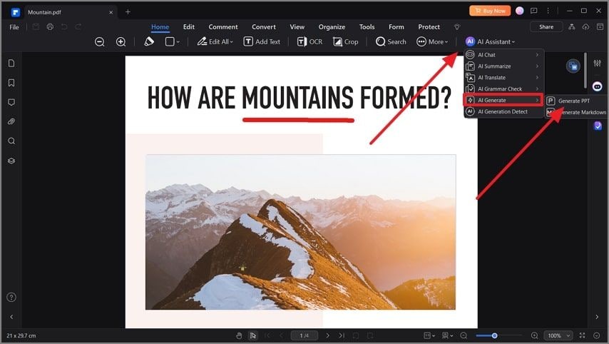Open the Search tool

click(x=391, y=41)
